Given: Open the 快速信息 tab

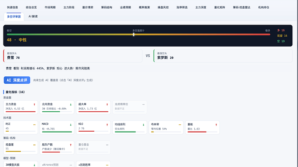Looking at the screenshot, I should coord(13,7).
